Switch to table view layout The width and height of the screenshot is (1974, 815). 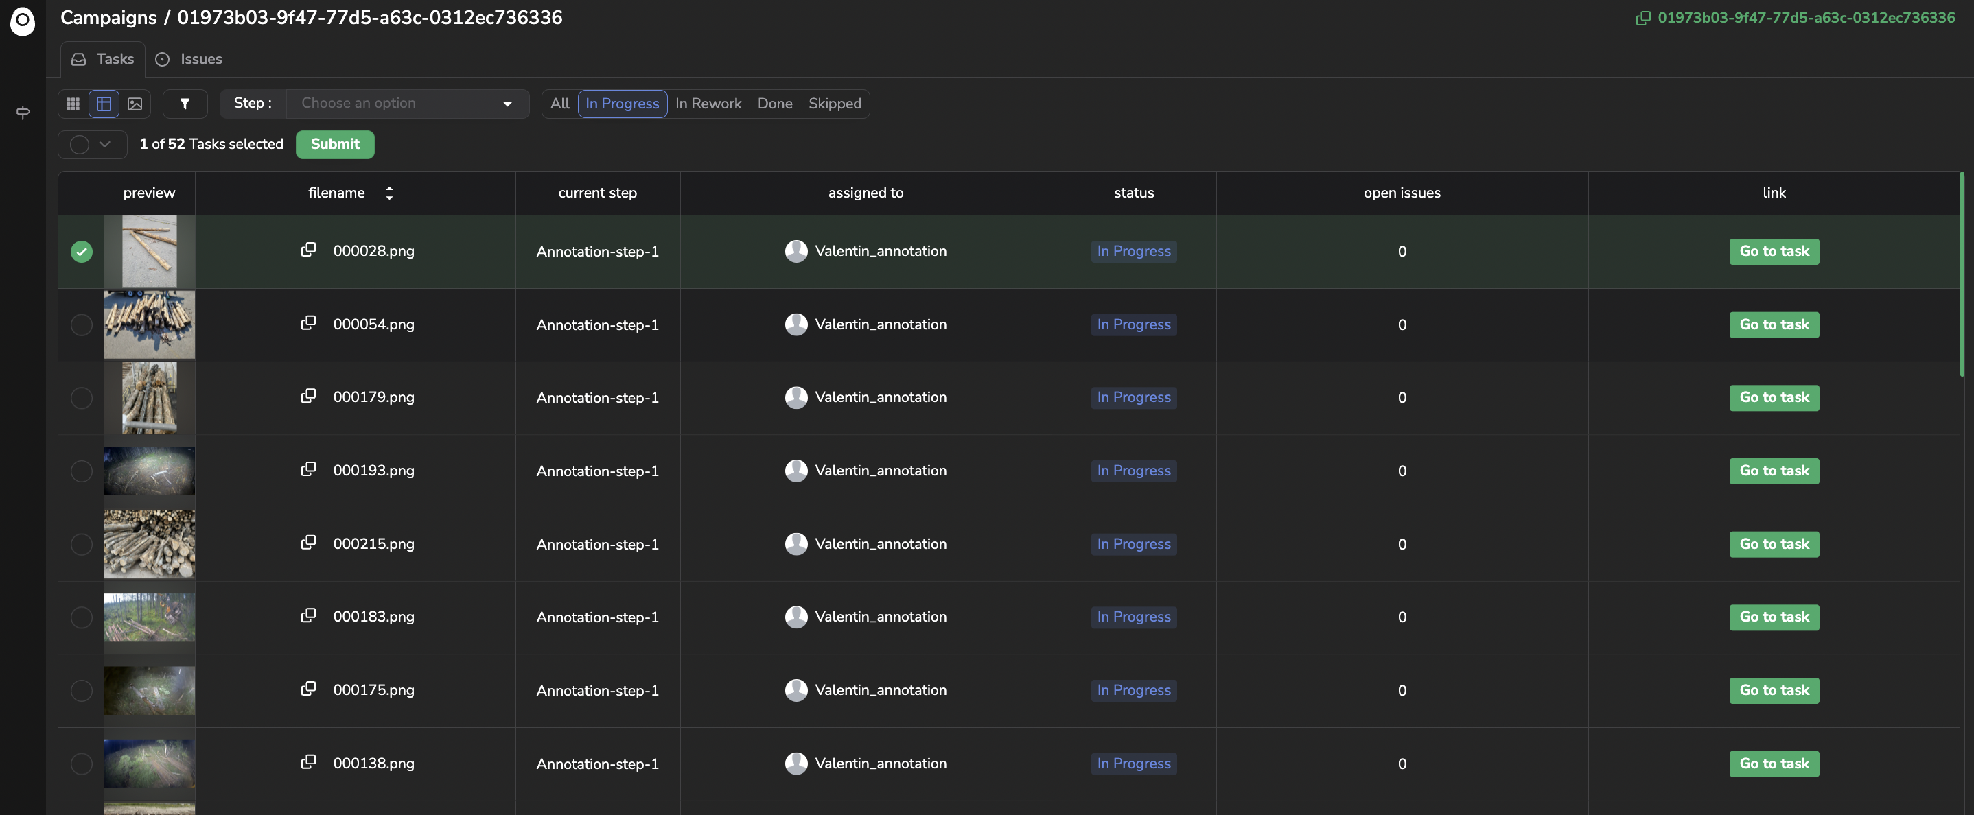(104, 104)
